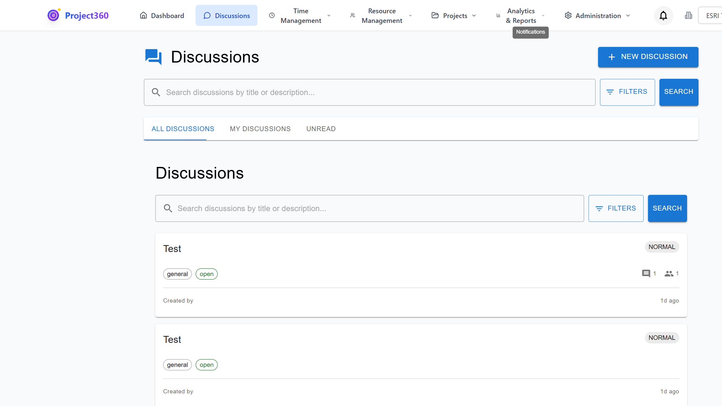Select the 'general' tag on second Test discussion
The width and height of the screenshot is (722, 406).
[177, 364]
